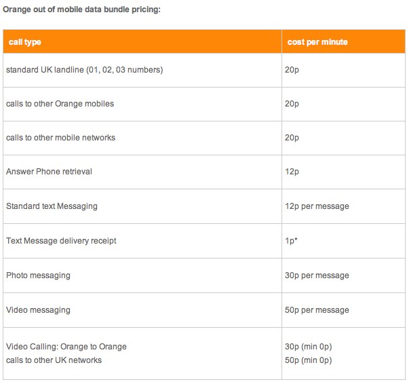The image size is (407, 382).
Task: Click the 20p cost for UK landline calls
Action: pos(292,70)
